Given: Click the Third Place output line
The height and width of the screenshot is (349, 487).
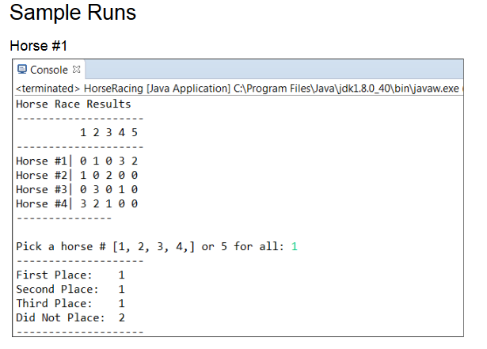Looking at the screenshot, I should tap(70, 303).
